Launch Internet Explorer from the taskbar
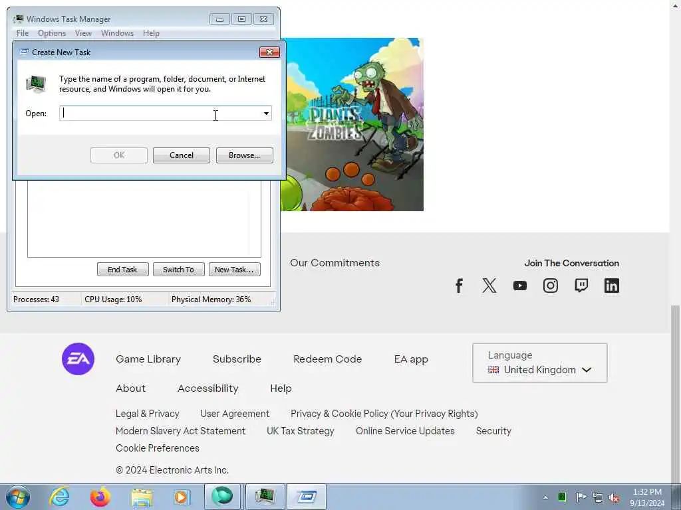The height and width of the screenshot is (510, 681). pos(59,497)
